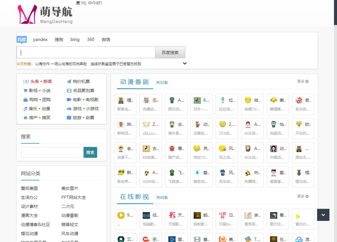Open the 萌音轻文 category link
The height and width of the screenshot is (242, 337).
pos(70,224)
